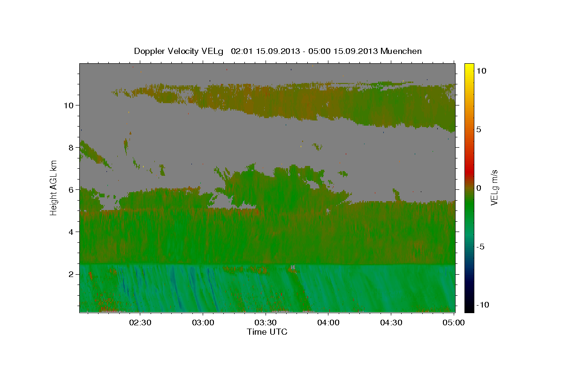Image resolution: width=563 pixels, height=375 pixels.
Task: Click the colorbar tick label 10 on the right
Action: [482, 71]
